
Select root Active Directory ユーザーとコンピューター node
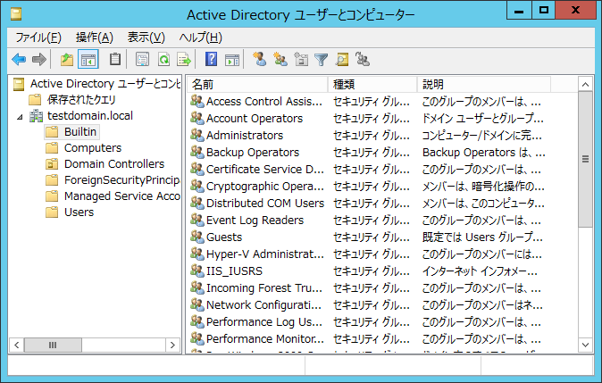[x=105, y=84]
